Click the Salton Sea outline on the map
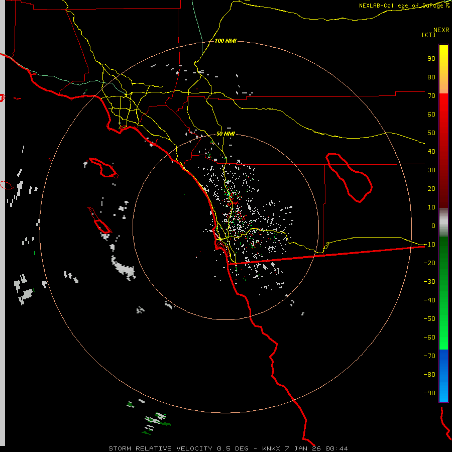The image size is (452, 452). tap(349, 178)
